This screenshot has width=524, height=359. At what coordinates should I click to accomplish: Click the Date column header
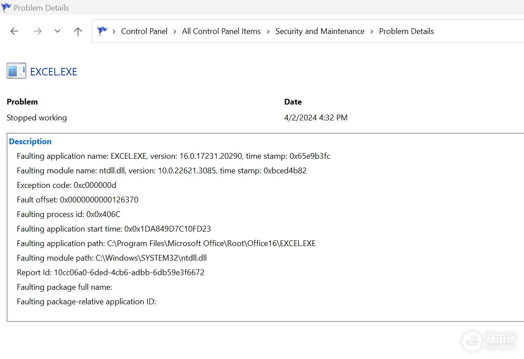293,102
